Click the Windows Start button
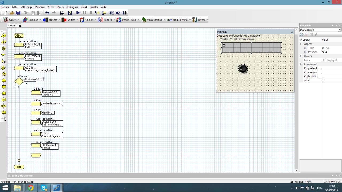The image size is (342, 192). [5, 188]
